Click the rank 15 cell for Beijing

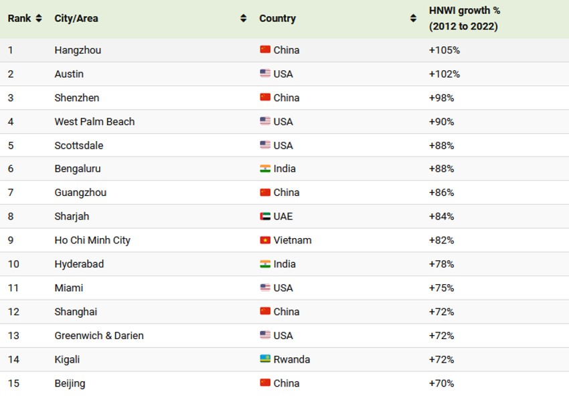(14, 383)
